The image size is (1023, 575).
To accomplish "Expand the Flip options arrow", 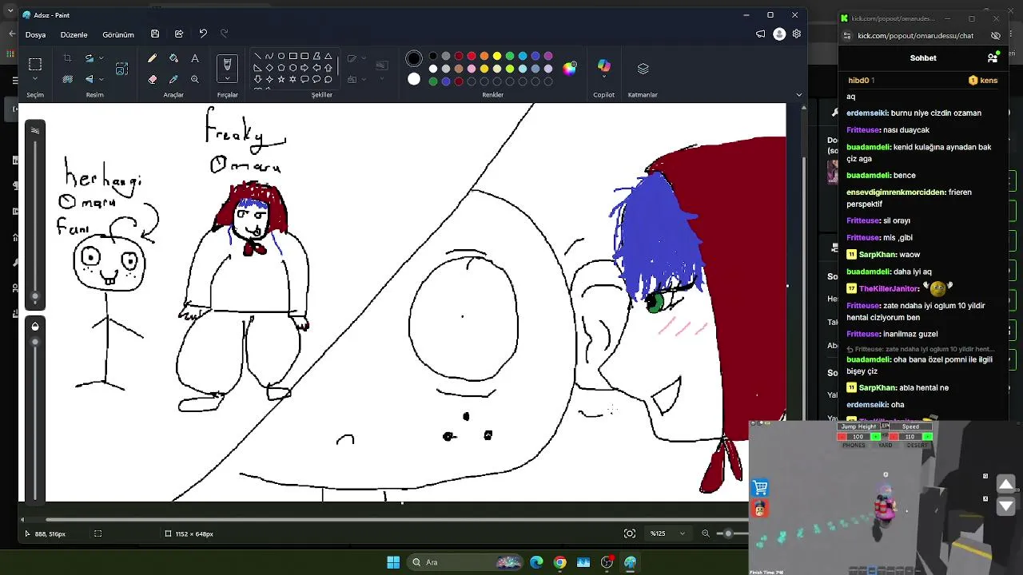I will point(102,79).
